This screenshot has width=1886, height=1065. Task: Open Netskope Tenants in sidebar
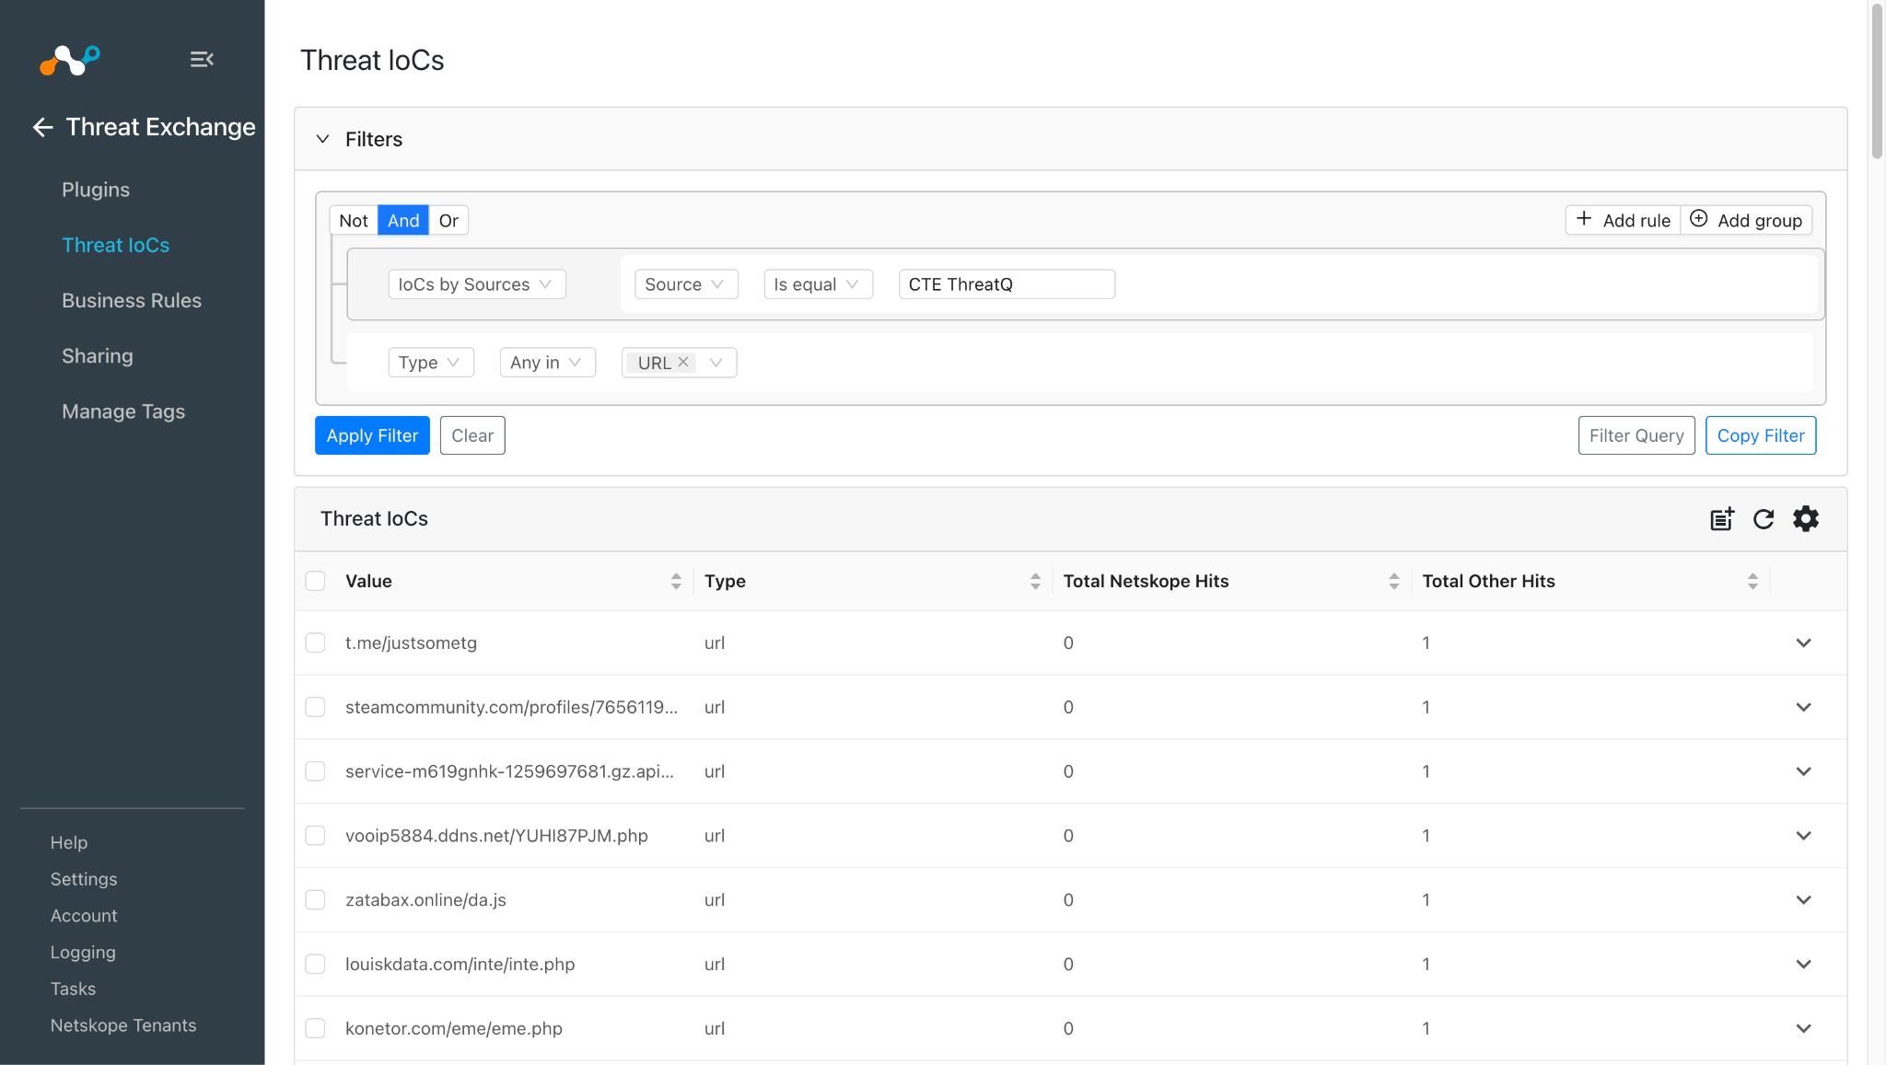click(123, 1025)
